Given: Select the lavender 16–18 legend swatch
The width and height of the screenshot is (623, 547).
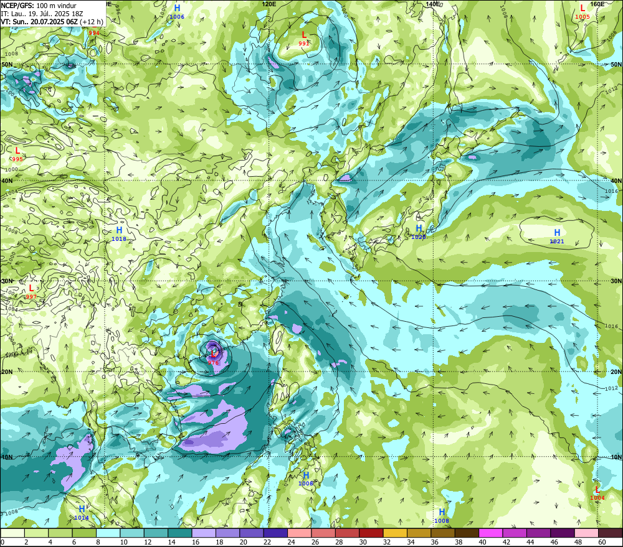Looking at the screenshot, I should (204, 533).
